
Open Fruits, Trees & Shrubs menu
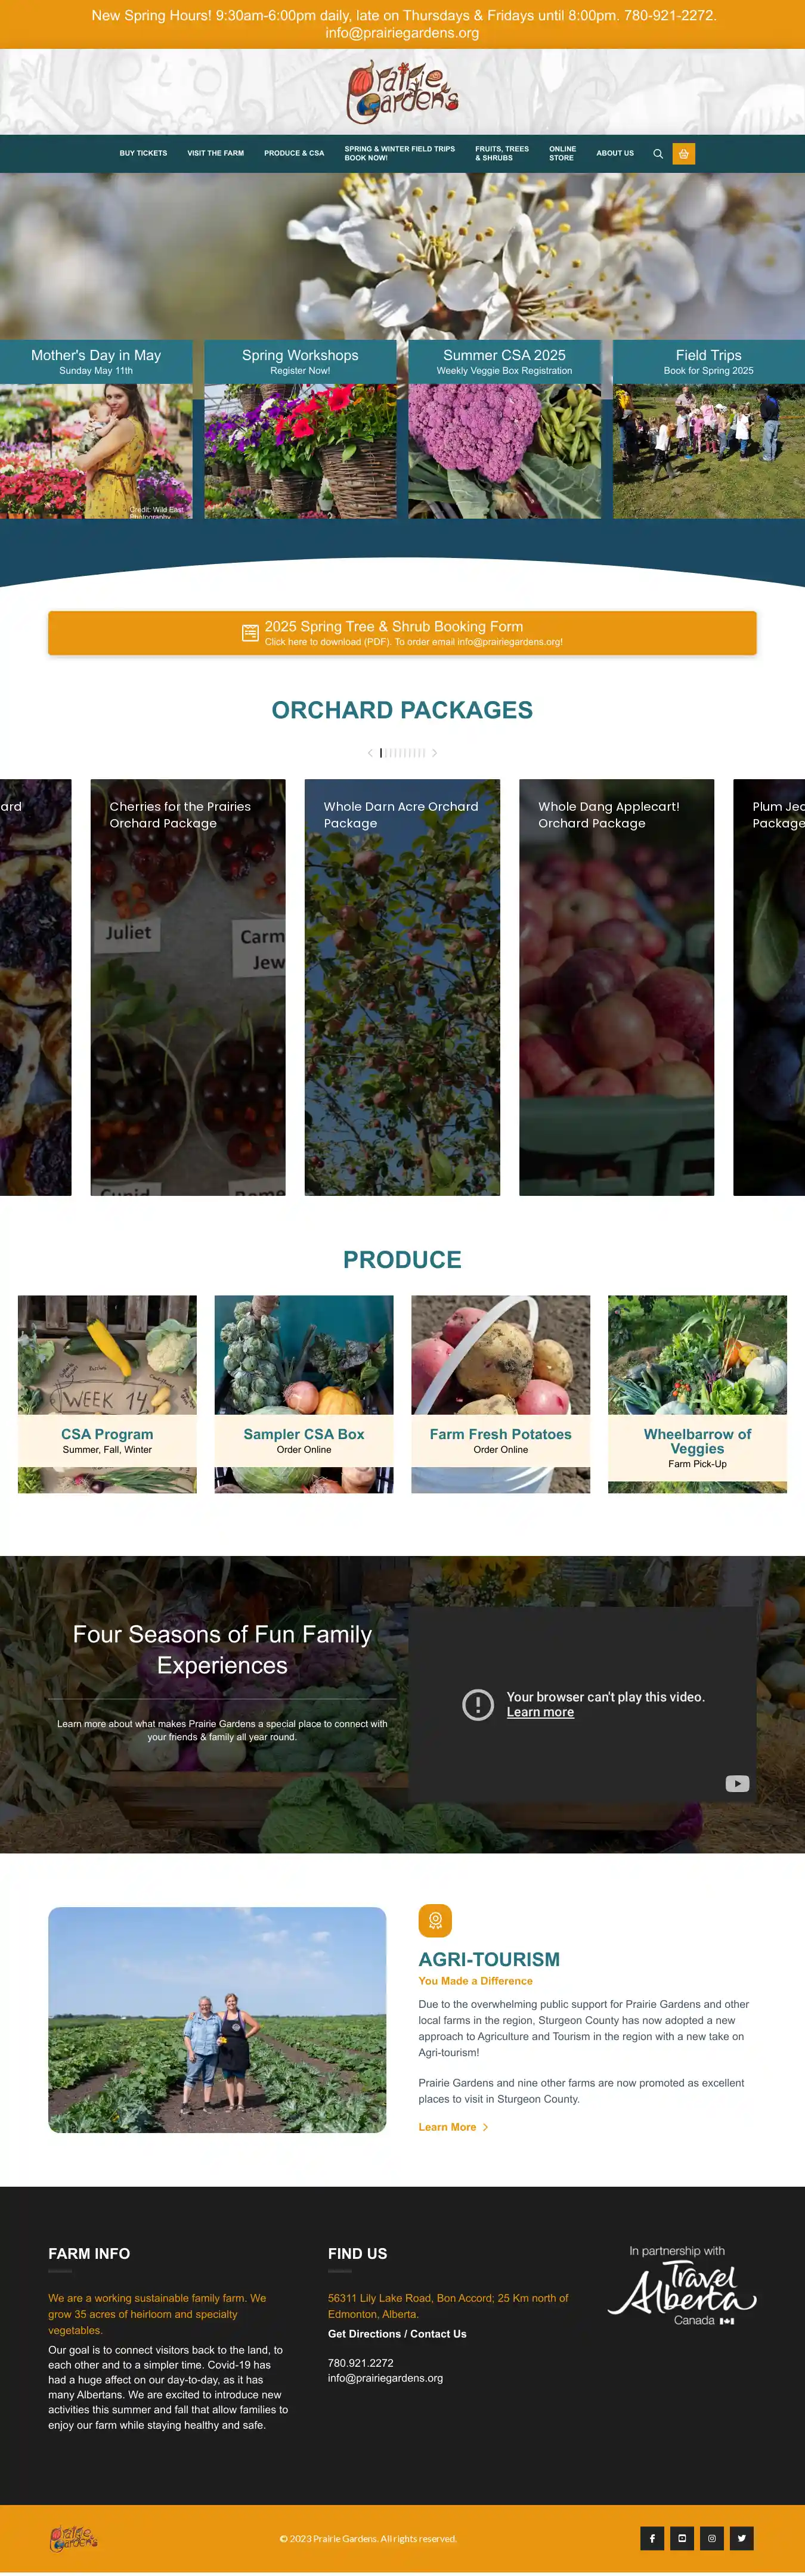click(x=502, y=154)
